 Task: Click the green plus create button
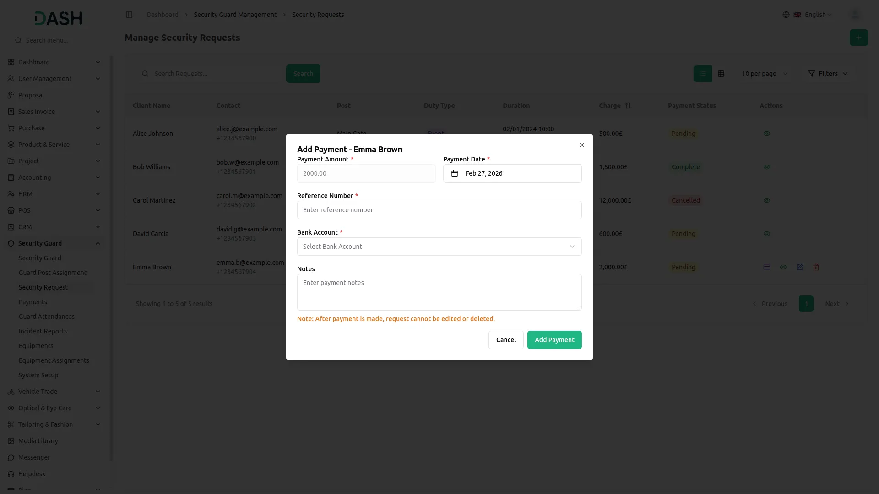(858, 38)
